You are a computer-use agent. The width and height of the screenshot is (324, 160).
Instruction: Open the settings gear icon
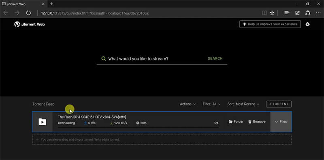click(x=307, y=24)
